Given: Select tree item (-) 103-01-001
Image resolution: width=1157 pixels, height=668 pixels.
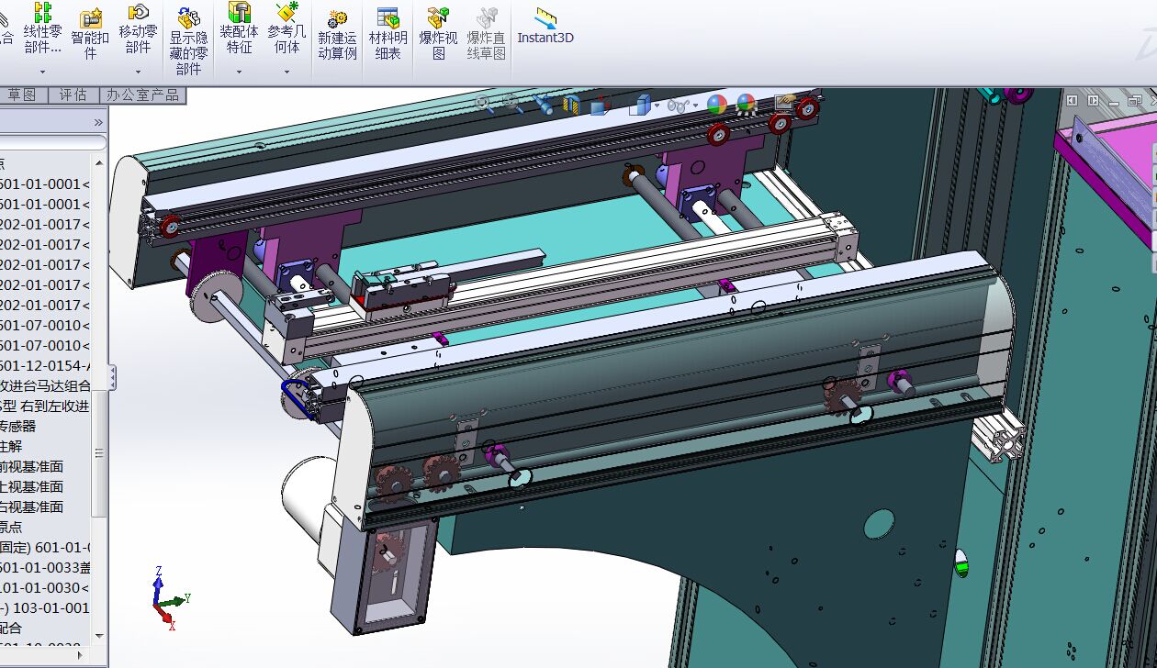Looking at the screenshot, I should pyautogui.click(x=46, y=607).
